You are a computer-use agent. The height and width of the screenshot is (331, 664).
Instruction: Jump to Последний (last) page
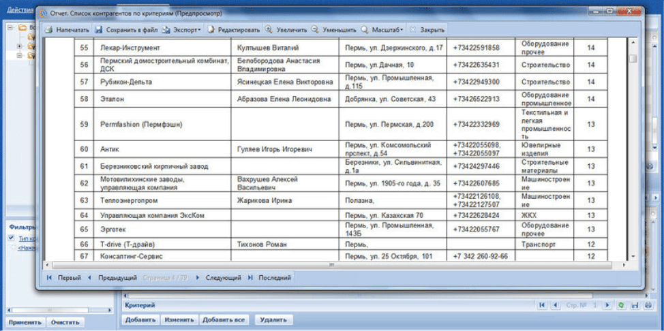[x=269, y=278]
